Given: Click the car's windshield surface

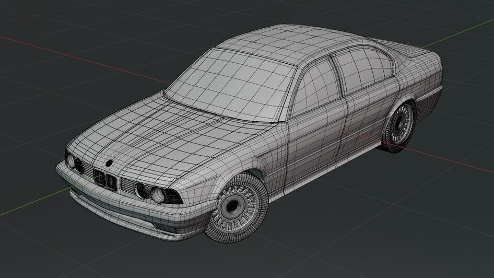Looking at the screenshot, I should 231,85.
